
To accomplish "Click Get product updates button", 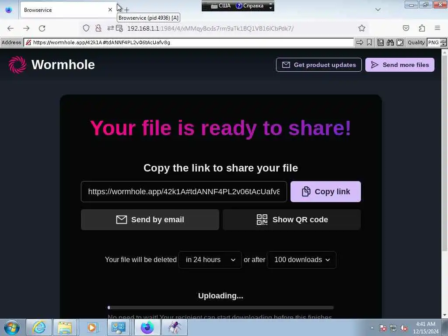I will (x=319, y=65).
